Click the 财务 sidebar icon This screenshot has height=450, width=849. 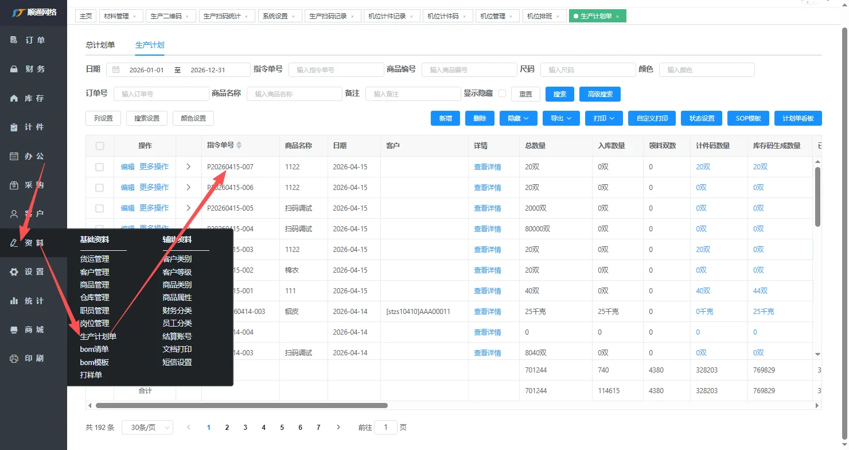click(x=14, y=69)
